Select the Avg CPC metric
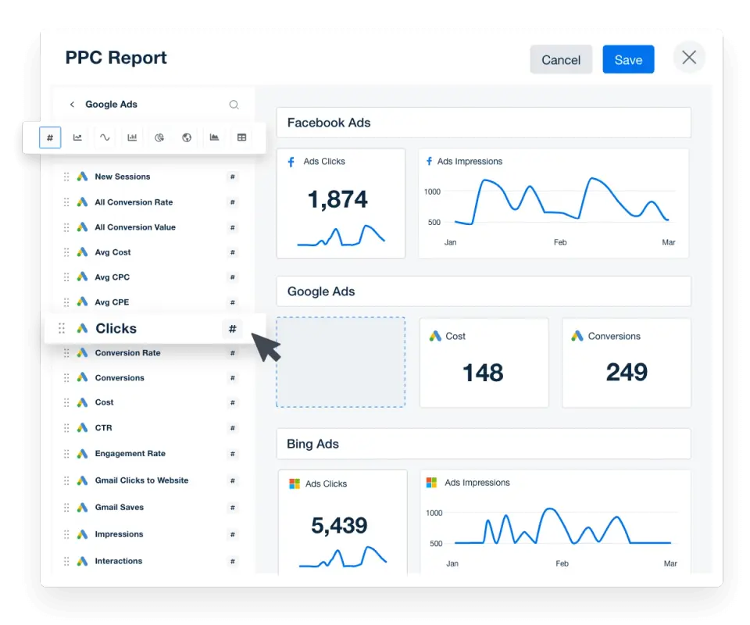 pos(112,277)
